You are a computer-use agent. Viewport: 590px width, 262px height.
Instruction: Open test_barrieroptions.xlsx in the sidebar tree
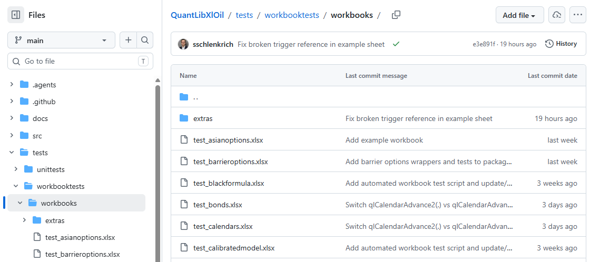pyautogui.click(x=82, y=255)
